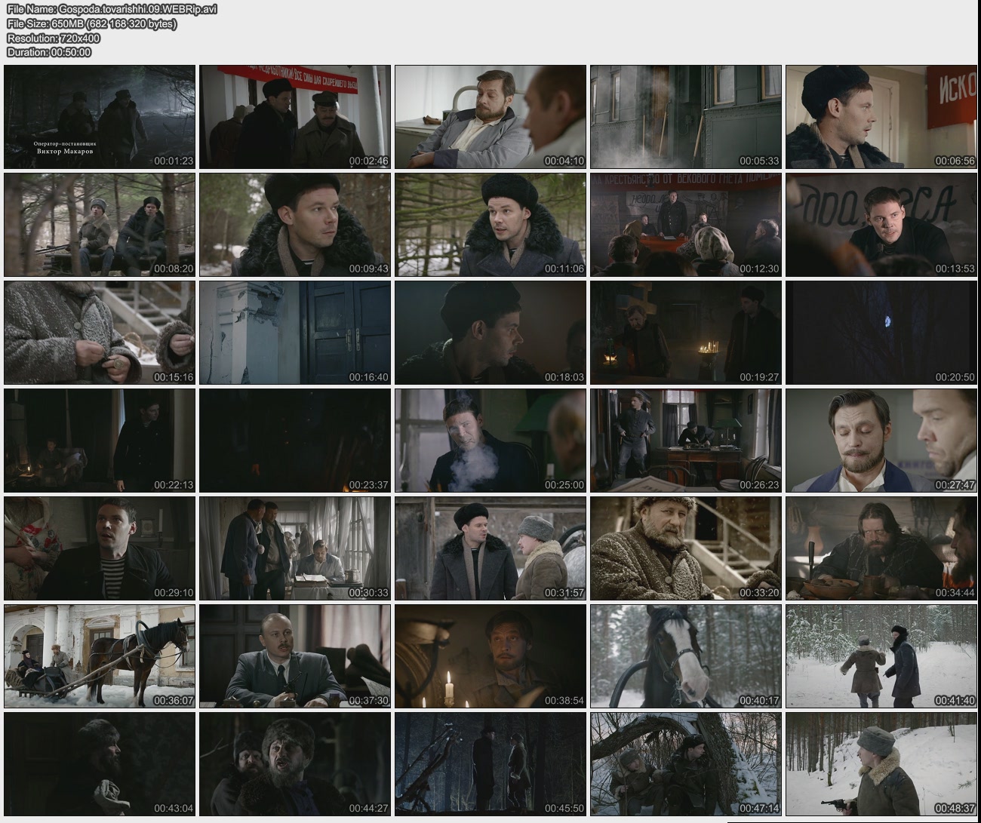Click the thumbnail timestamped 00:01:23
The height and width of the screenshot is (823, 981).
pyautogui.click(x=100, y=117)
